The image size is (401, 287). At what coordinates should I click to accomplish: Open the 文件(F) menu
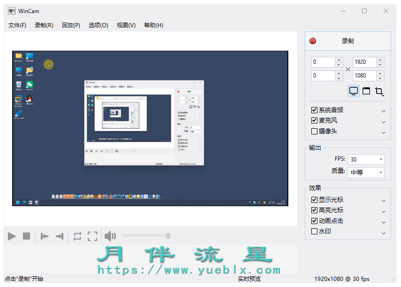(x=17, y=25)
